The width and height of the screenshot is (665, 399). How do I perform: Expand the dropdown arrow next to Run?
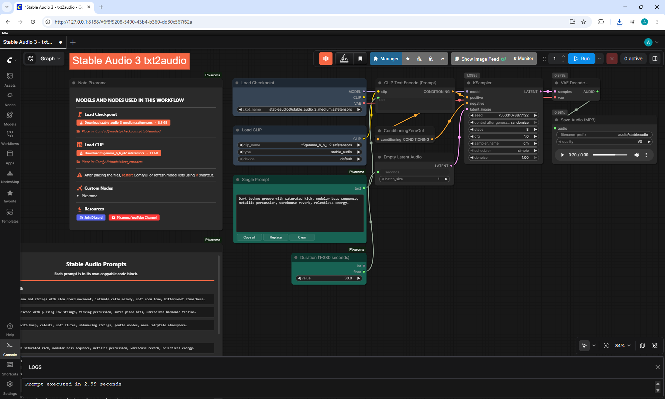[600, 59]
